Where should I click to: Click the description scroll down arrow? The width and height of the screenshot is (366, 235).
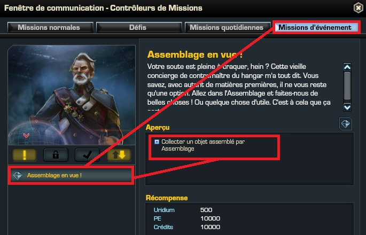pos(347,107)
